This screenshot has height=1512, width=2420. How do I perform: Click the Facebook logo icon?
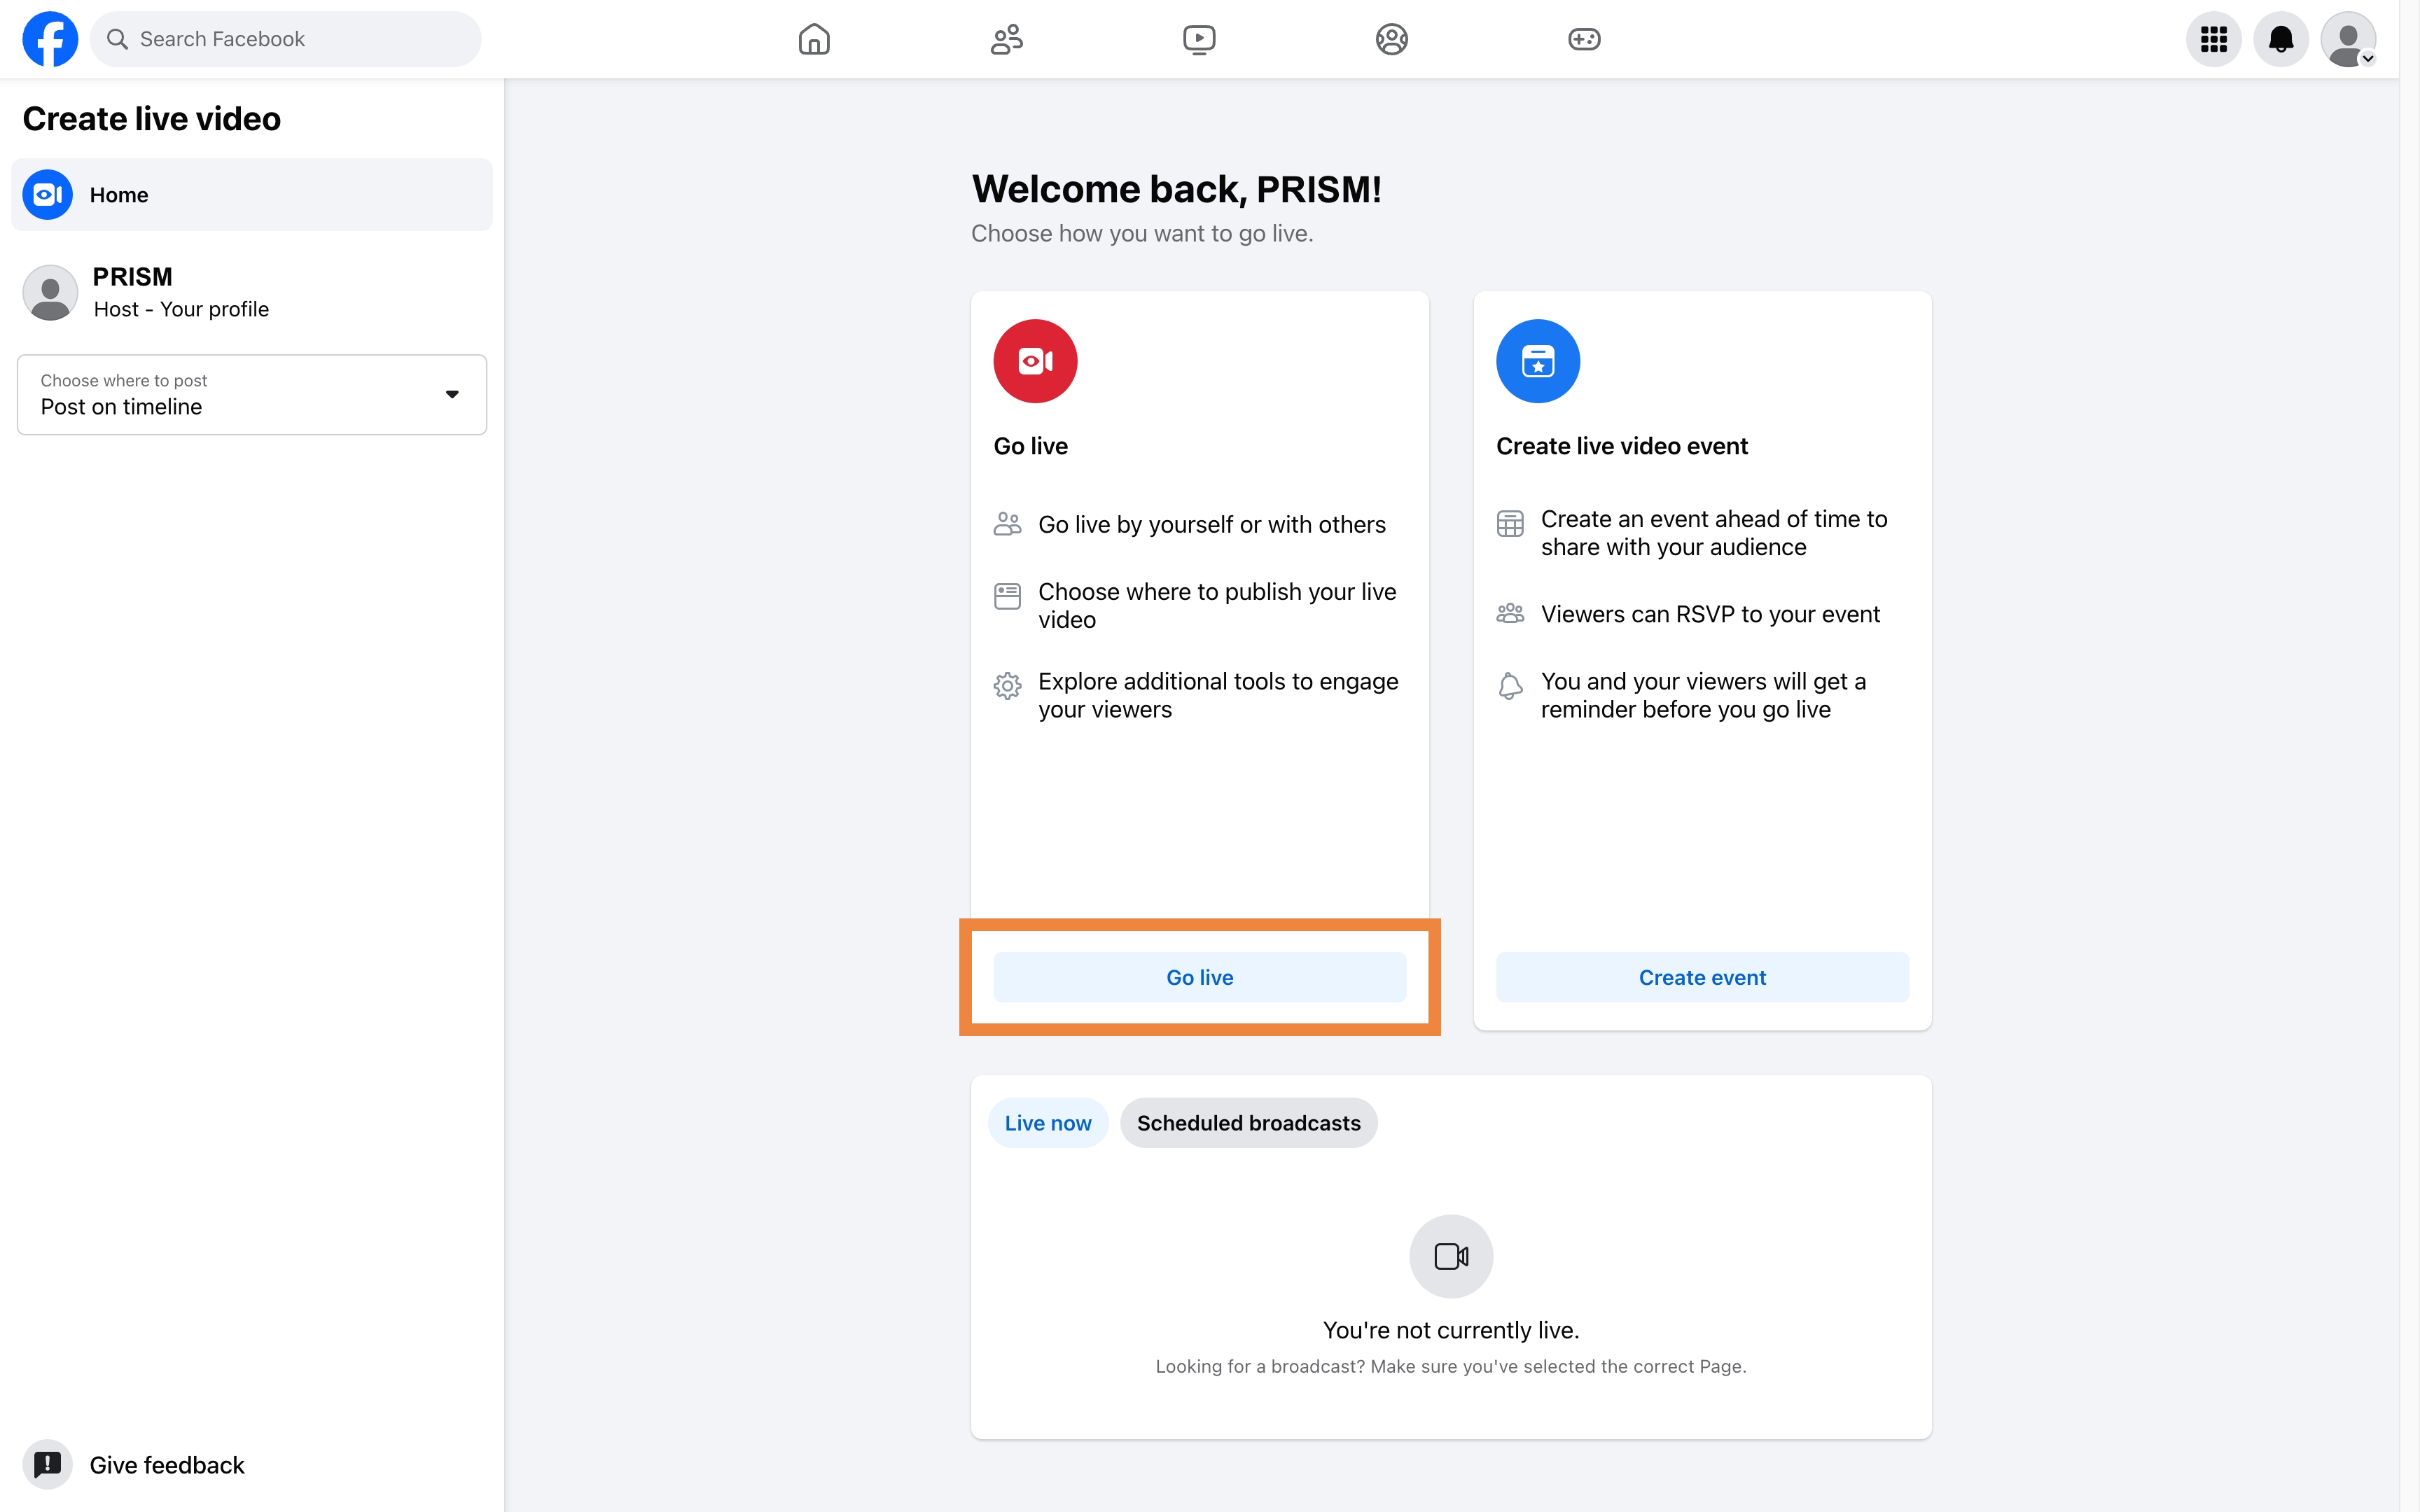coord(50,39)
